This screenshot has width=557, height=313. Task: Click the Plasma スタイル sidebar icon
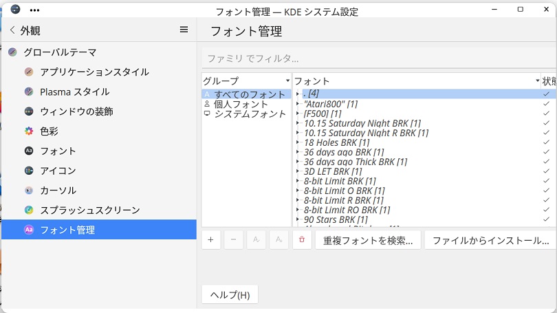tap(29, 91)
